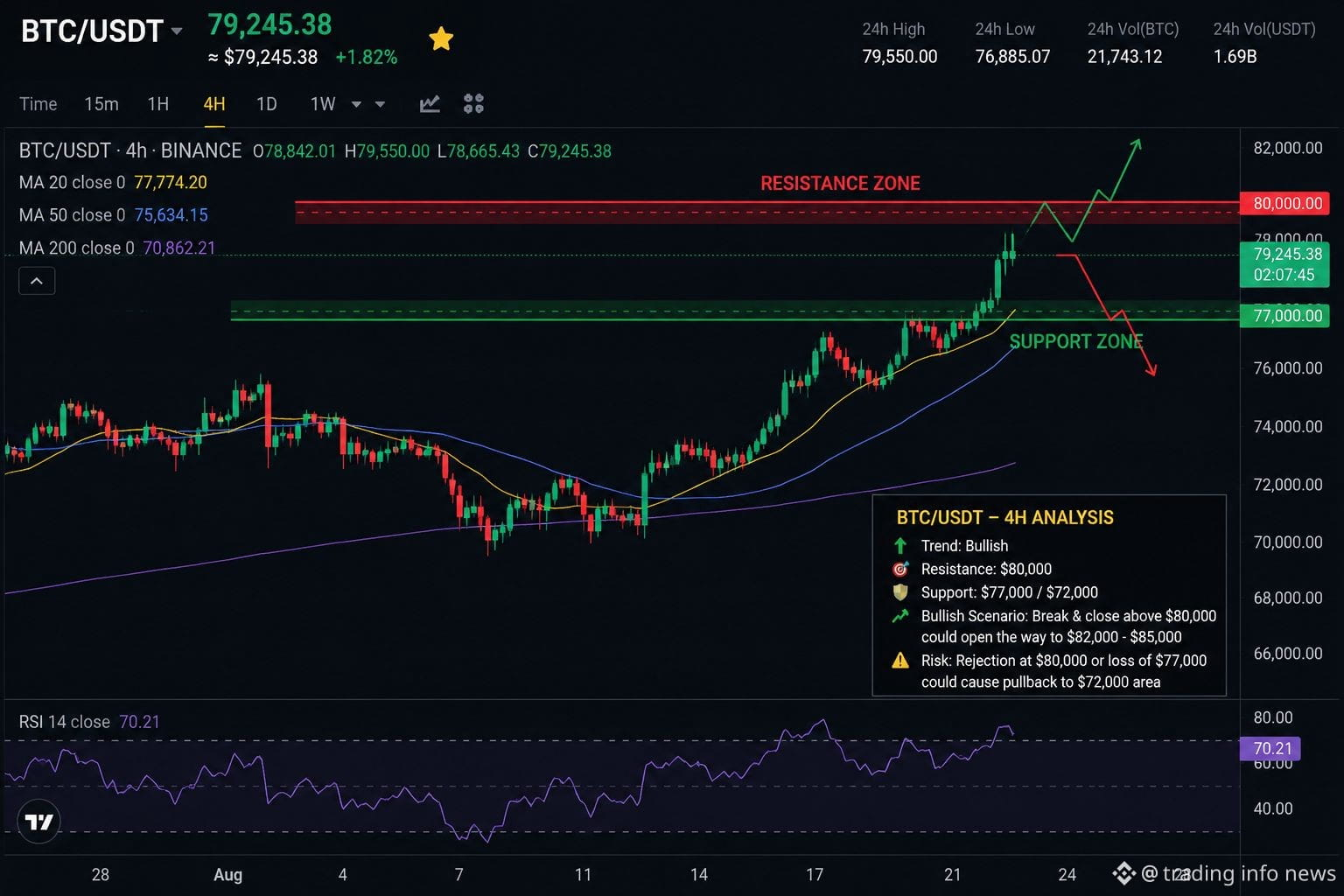Switch to the 1D interval
This screenshot has width=1344, height=896.
coord(267,104)
